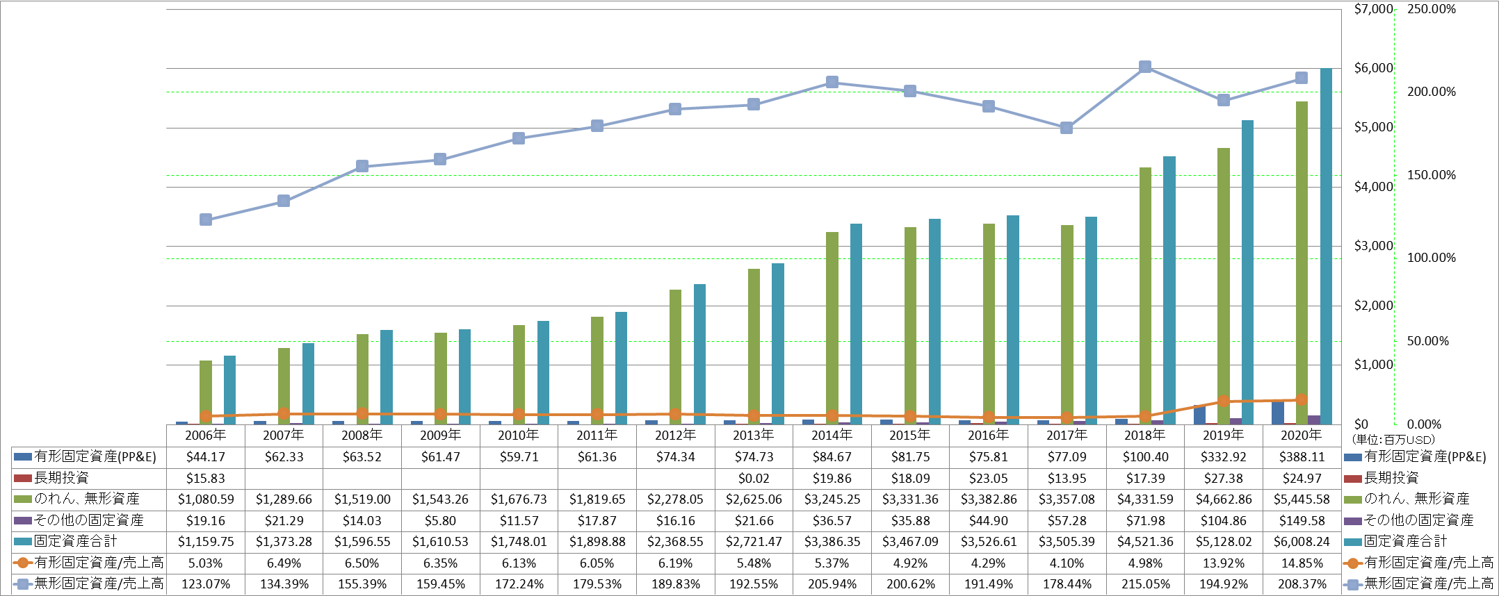The image size is (1499, 596).
Task: Click the 2018年 peak marker on the blue line
Action: pos(1145,67)
